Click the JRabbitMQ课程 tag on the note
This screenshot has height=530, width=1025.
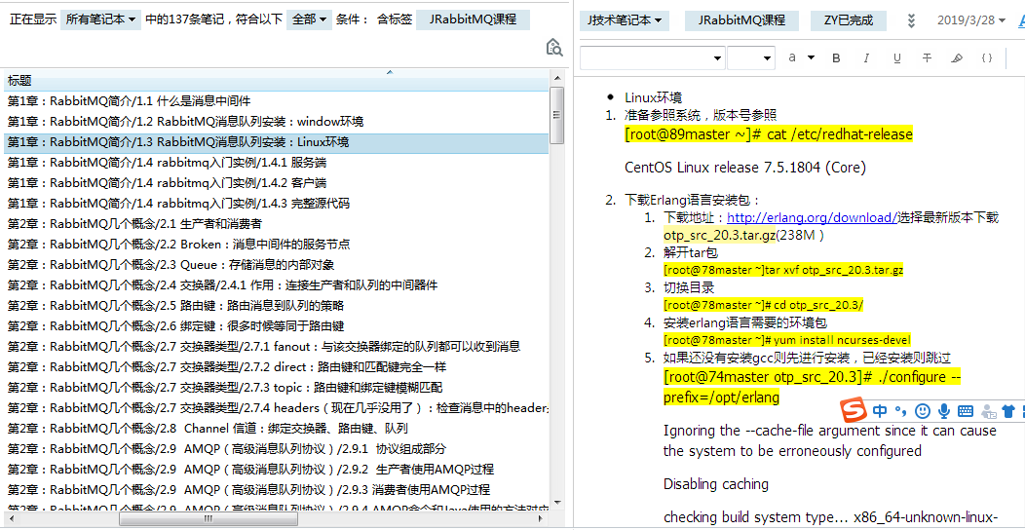tap(741, 20)
